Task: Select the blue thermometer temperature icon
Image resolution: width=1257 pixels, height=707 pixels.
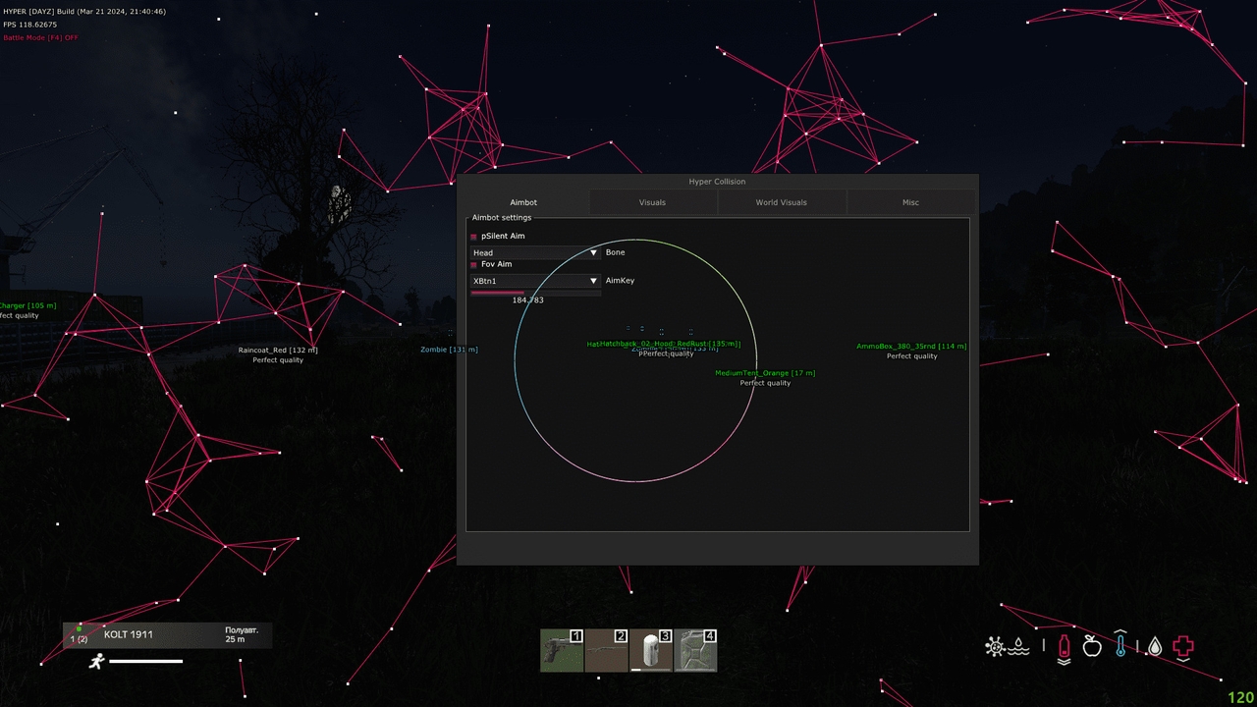Action: pyautogui.click(x=1120, y=645)
